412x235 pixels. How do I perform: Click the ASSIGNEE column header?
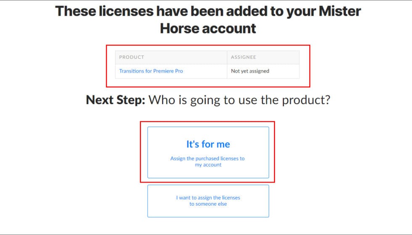[243, 57]
